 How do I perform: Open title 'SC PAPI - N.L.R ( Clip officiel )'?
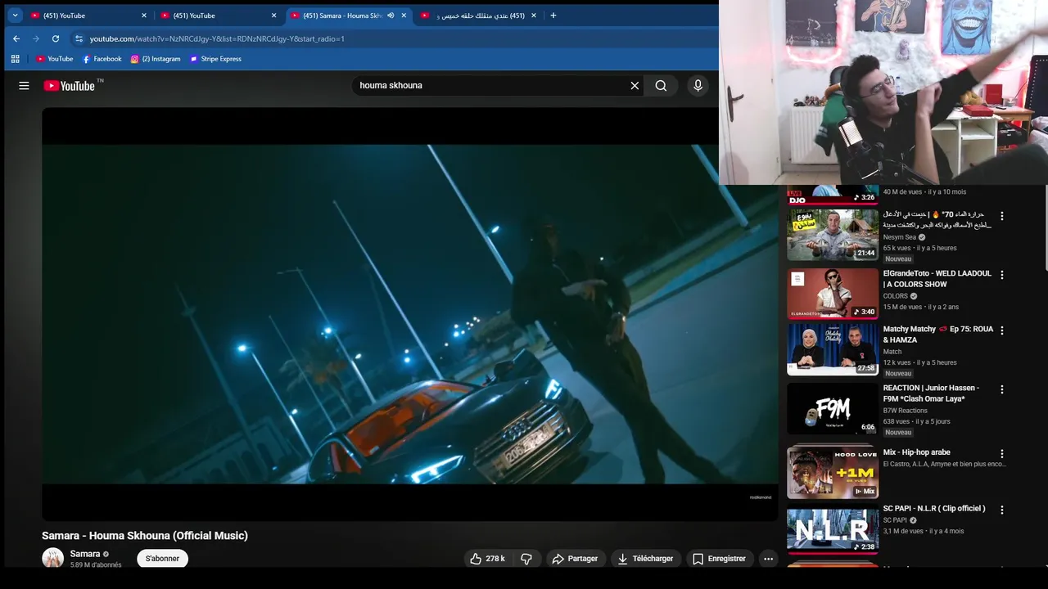[933, 509]
